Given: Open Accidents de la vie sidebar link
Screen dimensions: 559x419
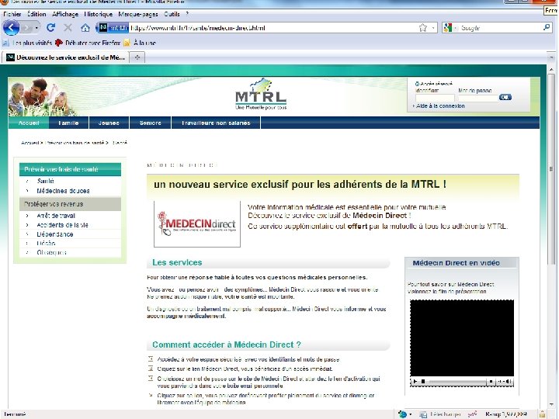Looking at the screenshot, I should [x=62, y=225].
